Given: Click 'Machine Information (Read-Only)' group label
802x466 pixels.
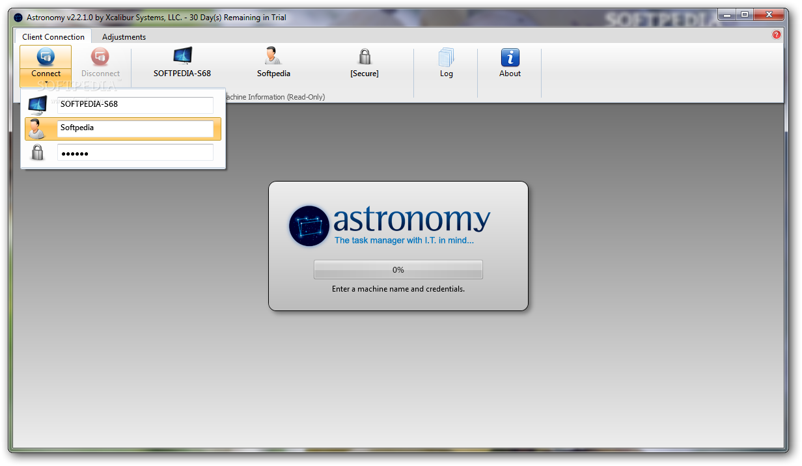Looking at the screenshot, I should coord(273,97).
